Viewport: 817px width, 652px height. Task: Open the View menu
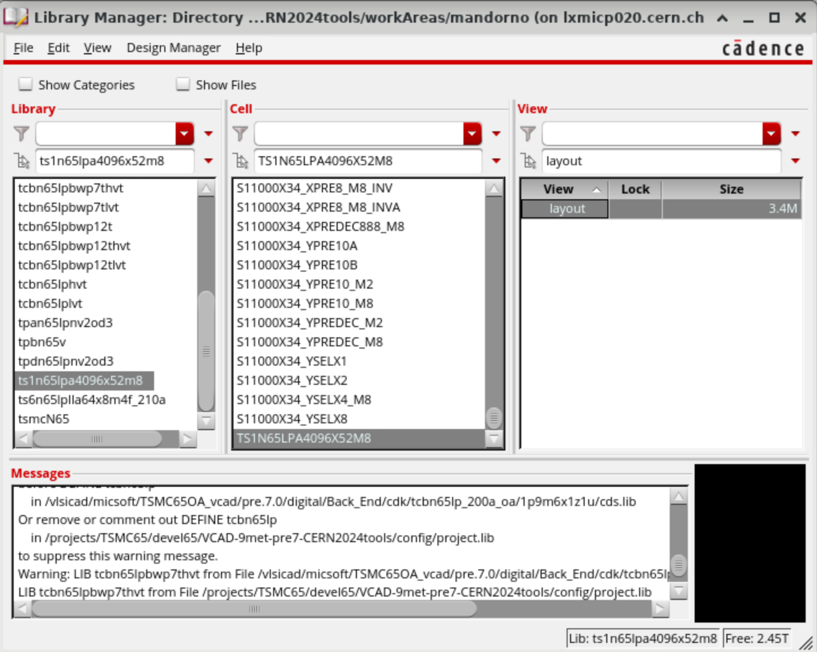(97, 48)
